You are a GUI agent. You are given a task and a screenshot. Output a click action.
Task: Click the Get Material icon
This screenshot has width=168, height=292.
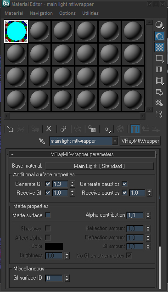click(10, 129)
